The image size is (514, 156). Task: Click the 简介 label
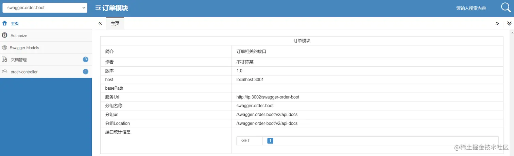coord(109,52)
